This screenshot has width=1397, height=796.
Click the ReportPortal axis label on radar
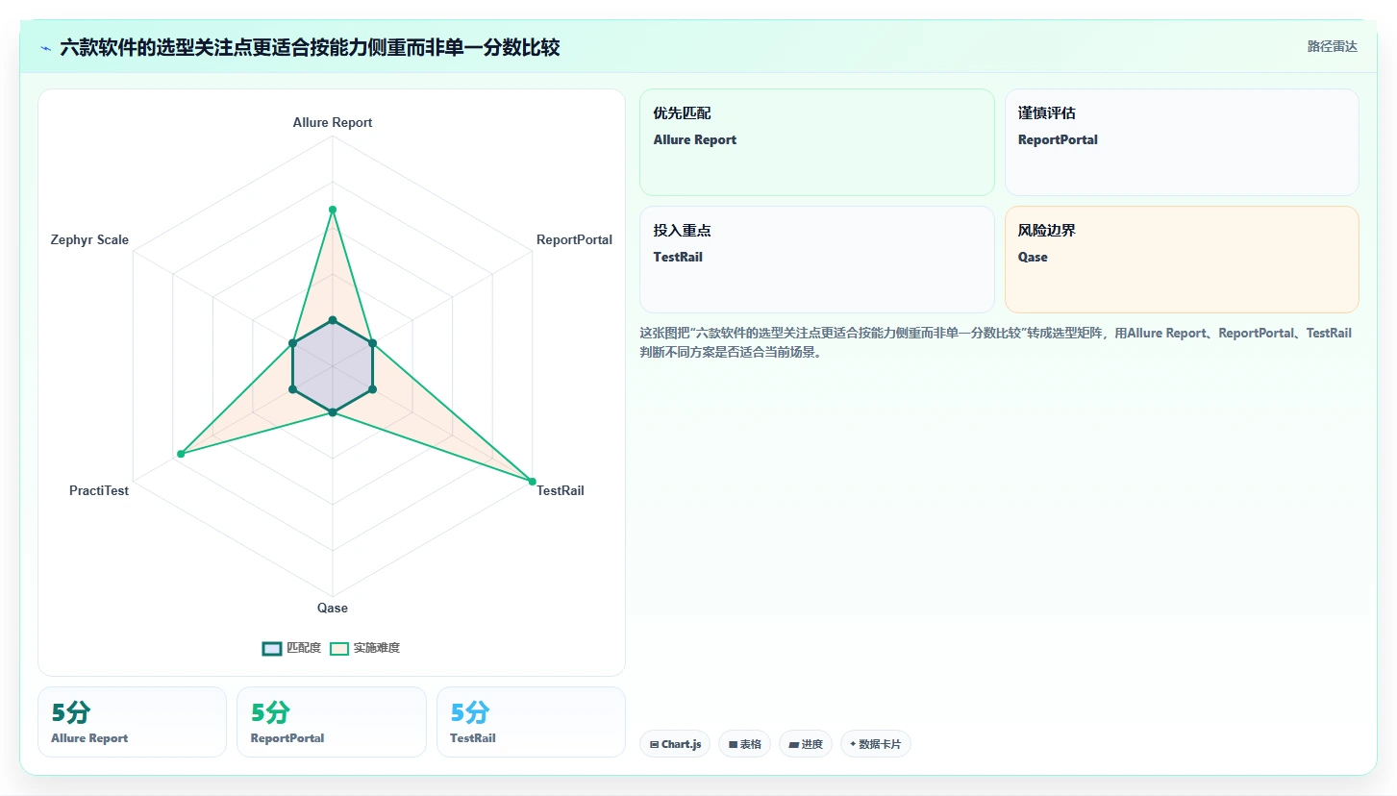point(574,240)
